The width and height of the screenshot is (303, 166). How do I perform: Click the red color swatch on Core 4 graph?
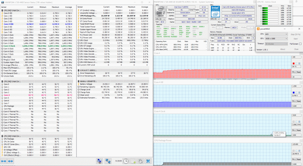pos(293,63)
